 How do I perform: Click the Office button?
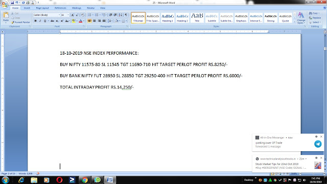tap(5, 4)
